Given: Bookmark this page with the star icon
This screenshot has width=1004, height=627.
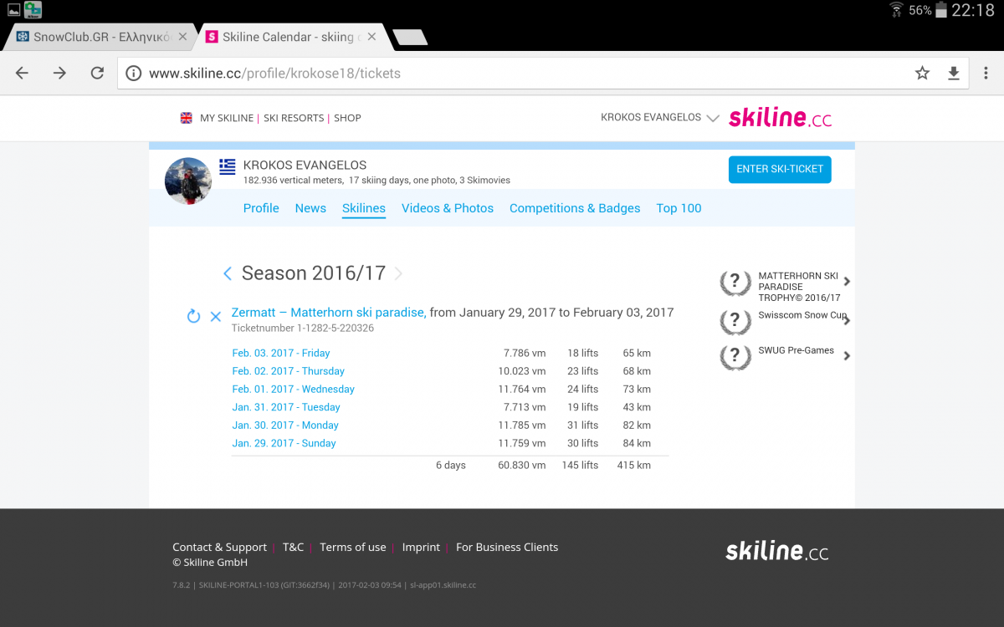Looking at the screenshot, I should (x=922, y=73).
